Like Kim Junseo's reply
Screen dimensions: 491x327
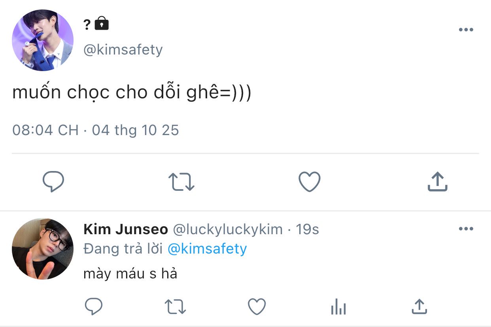(257, 306)
